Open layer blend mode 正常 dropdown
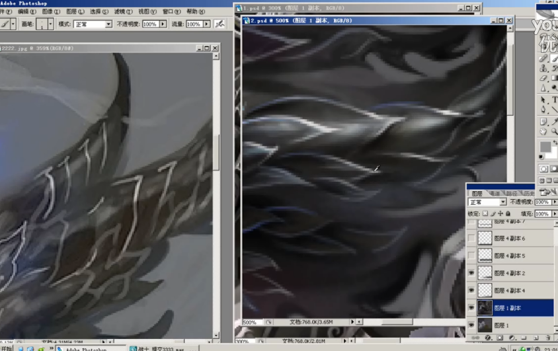This screenshot has width=558, height=351. (502, 202)
